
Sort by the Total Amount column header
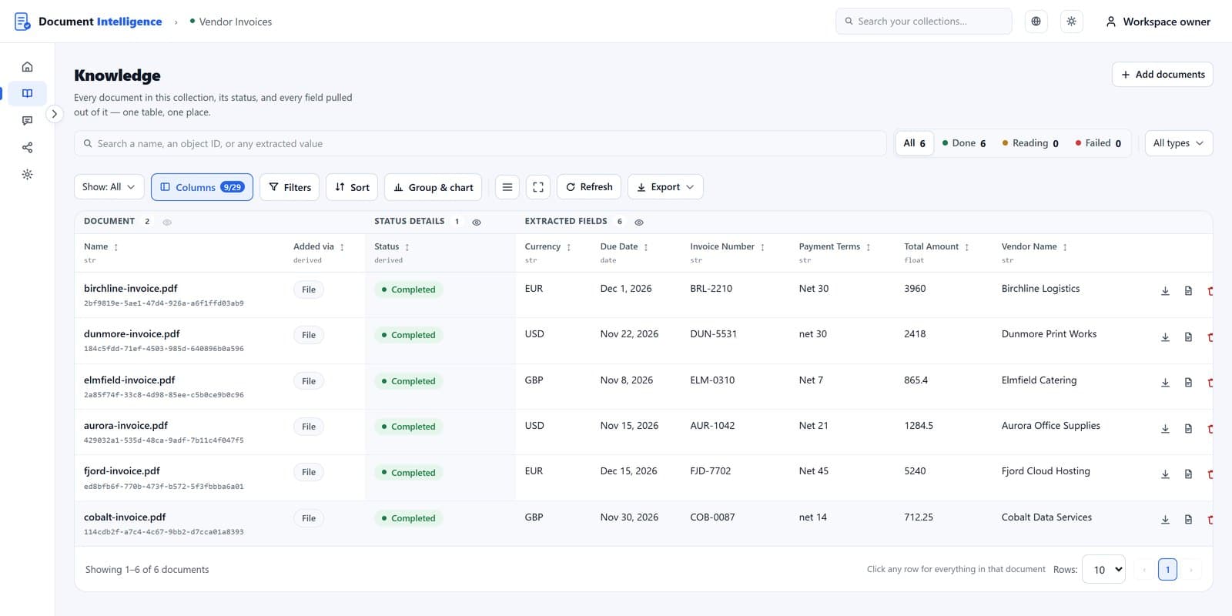point(936,246)
